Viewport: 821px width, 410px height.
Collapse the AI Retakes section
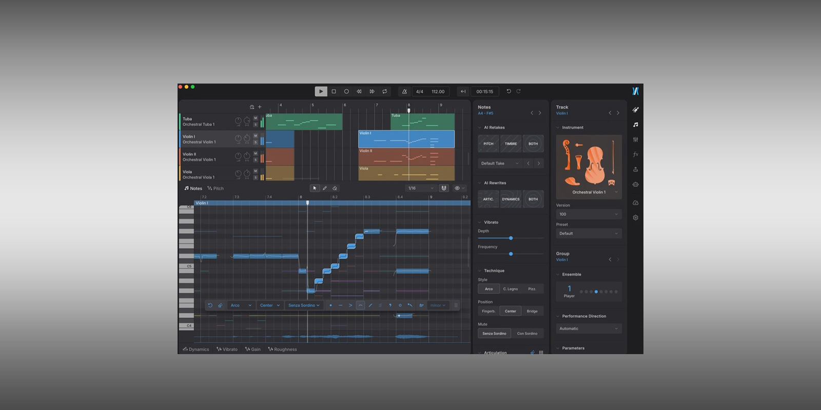[480, 128]
